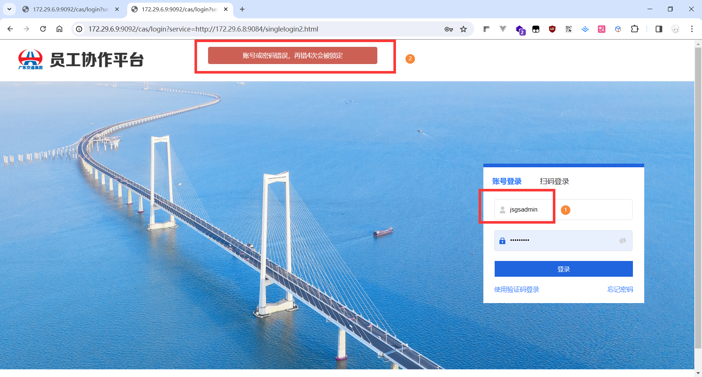This screenshot has width=702, height=377.
Task: Focus the username field containing jsgsadmin
Action: pos(563,210)
